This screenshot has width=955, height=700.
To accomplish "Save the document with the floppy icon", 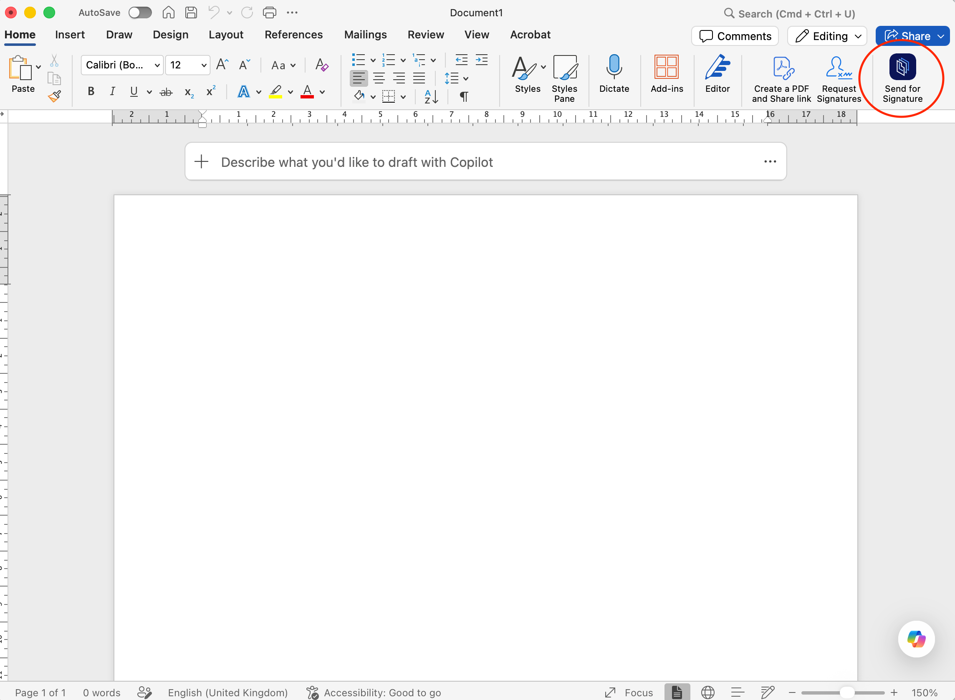I will click(191, 13).
